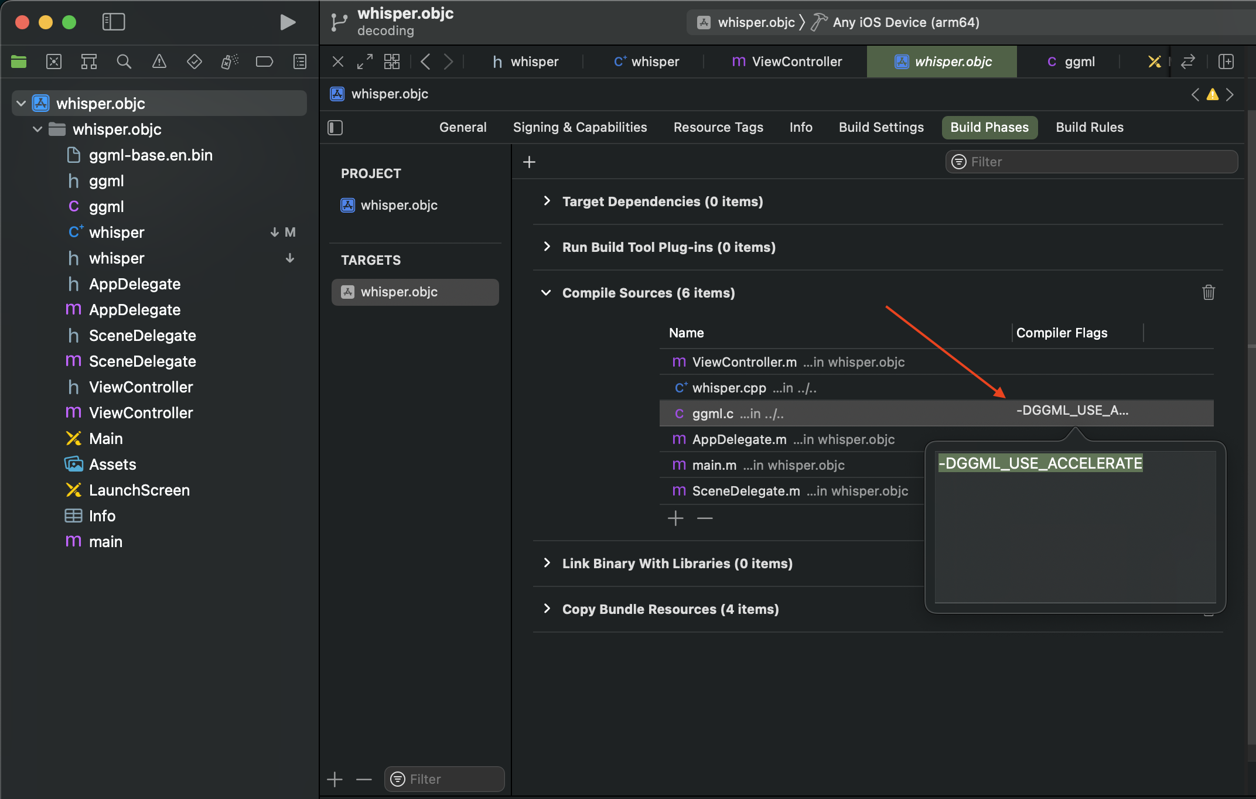Open Assets catalog in navigator
The width and height of the screenshot is (1256, 799).
[112, 465]
